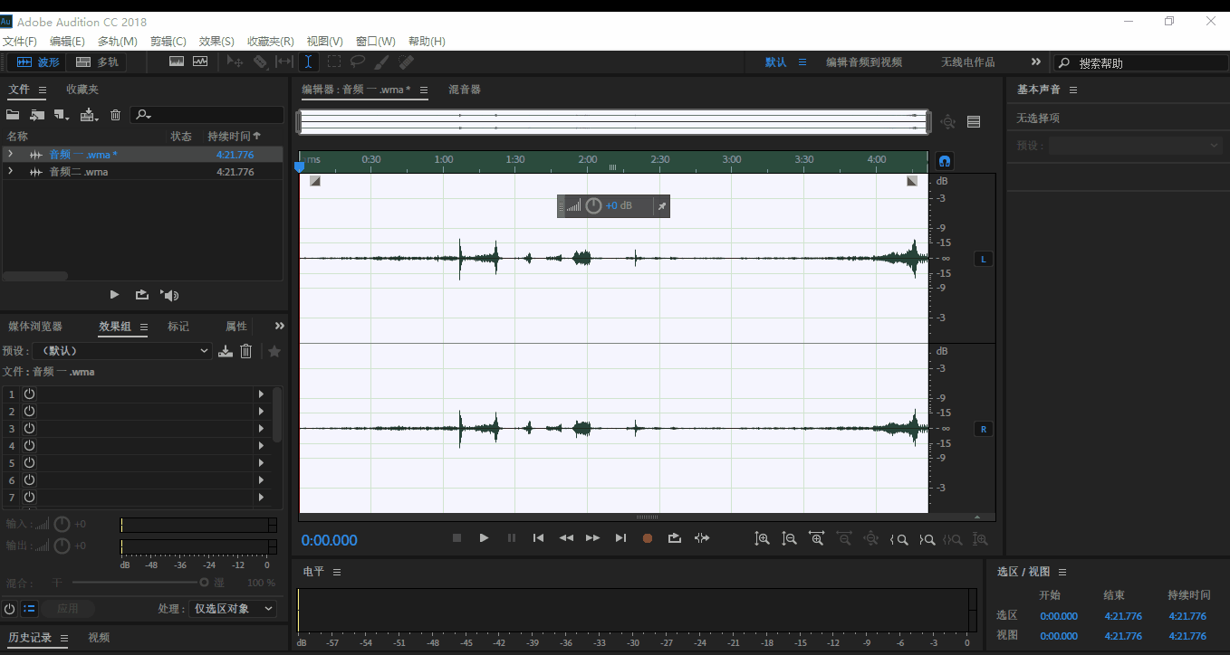Show the spectral frequency display
Image resolution: width=1230 pixels, height=655 pixels.
pyautogui.click(x=177, y=62)
